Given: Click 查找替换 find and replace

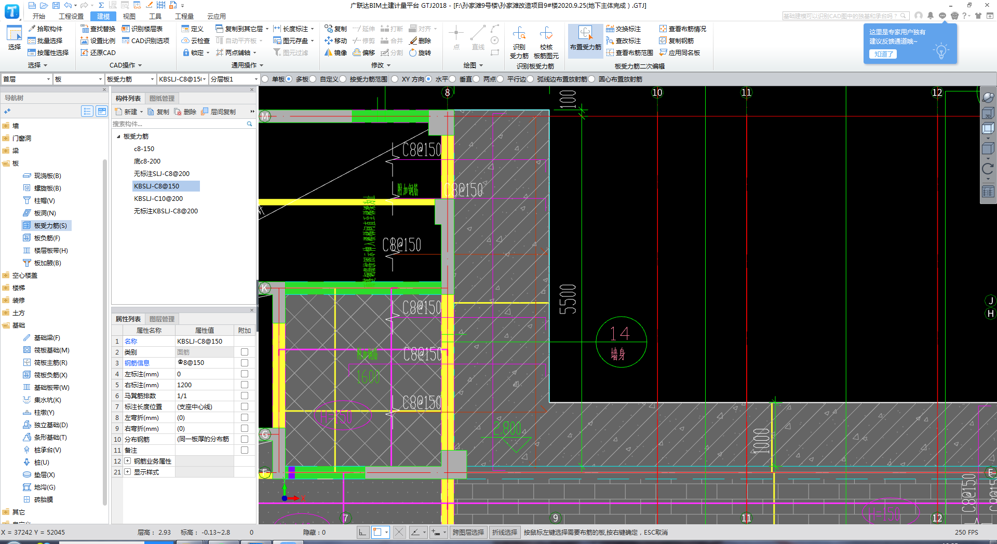Looking at the screenshot, I should [98, 29].
